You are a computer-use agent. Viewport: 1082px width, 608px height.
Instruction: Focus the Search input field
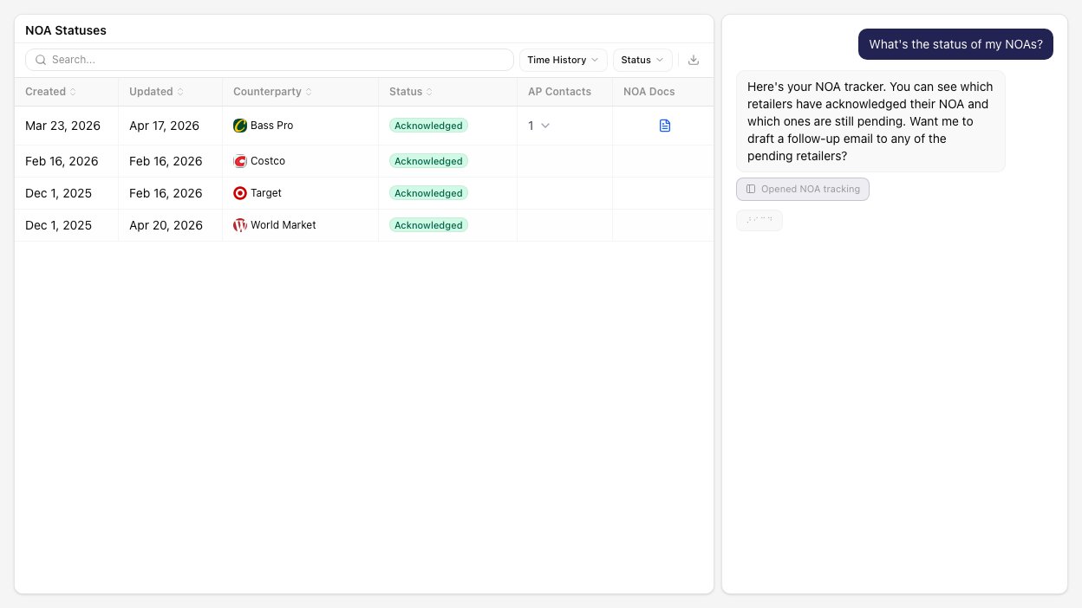coord(270,60)
